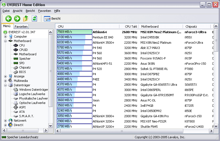Expand the Anzeige node plus box
Screen dimensions: 220x141
pyautogui.click(x=5, y=77)
